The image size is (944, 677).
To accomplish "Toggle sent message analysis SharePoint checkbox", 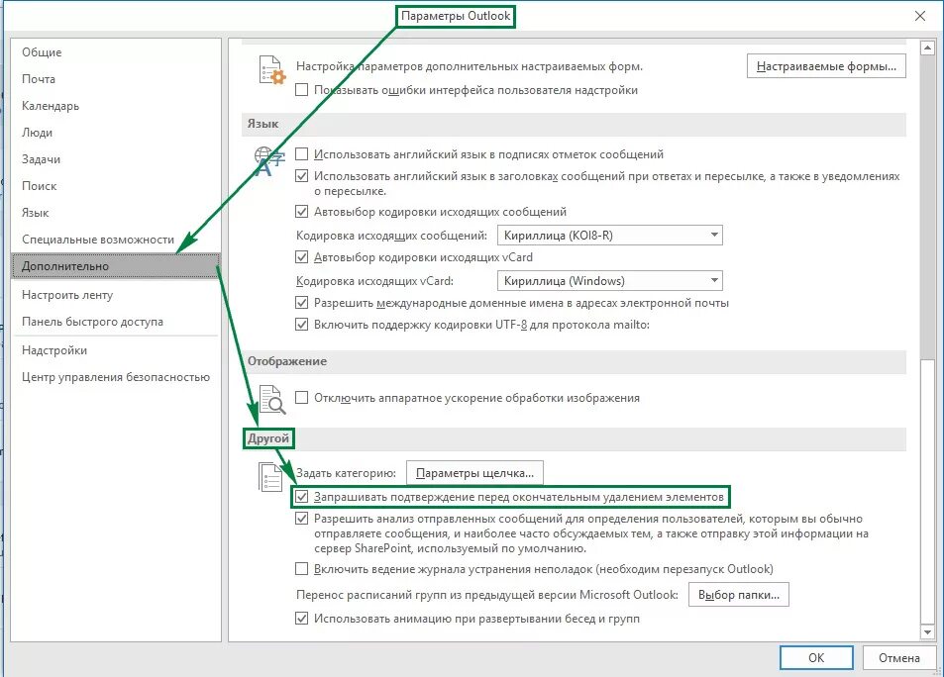I will pos(301,519).
